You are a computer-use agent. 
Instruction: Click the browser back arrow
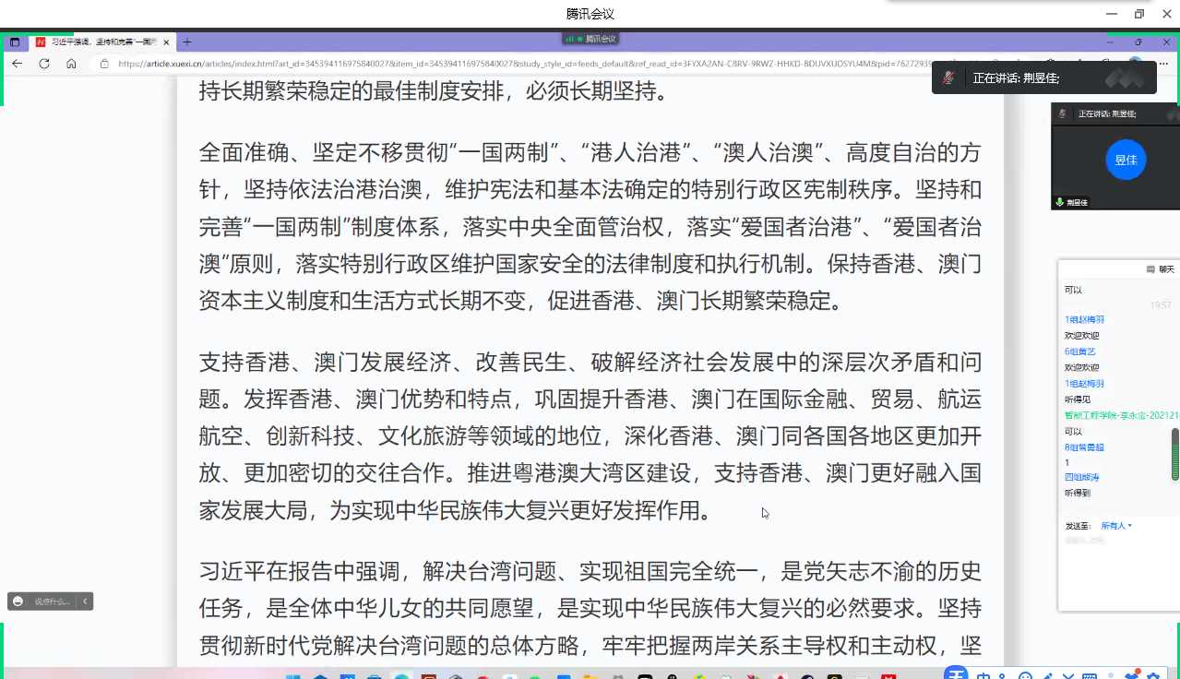pos(17,64)
